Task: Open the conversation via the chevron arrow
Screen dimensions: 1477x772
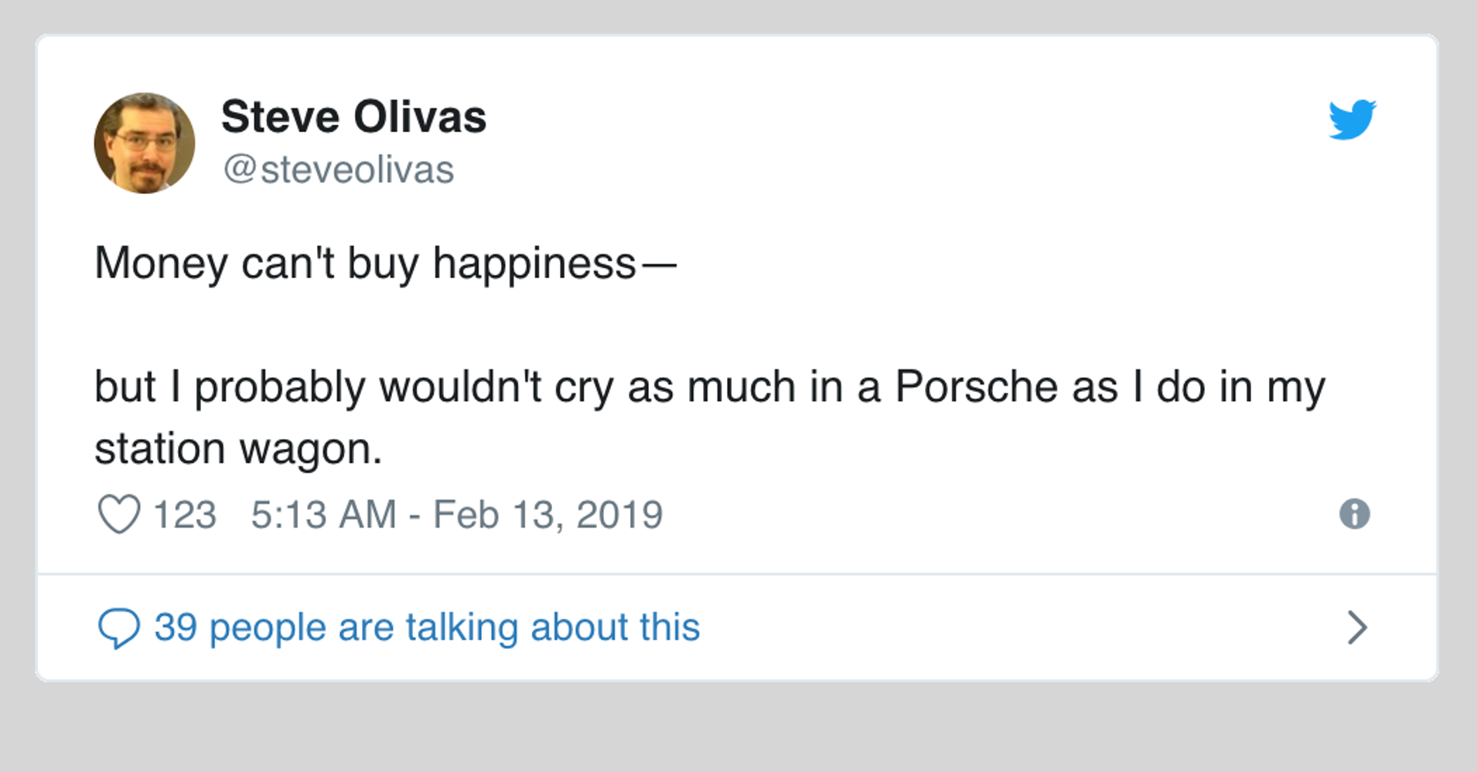Action: click(x=1356, y=628)
